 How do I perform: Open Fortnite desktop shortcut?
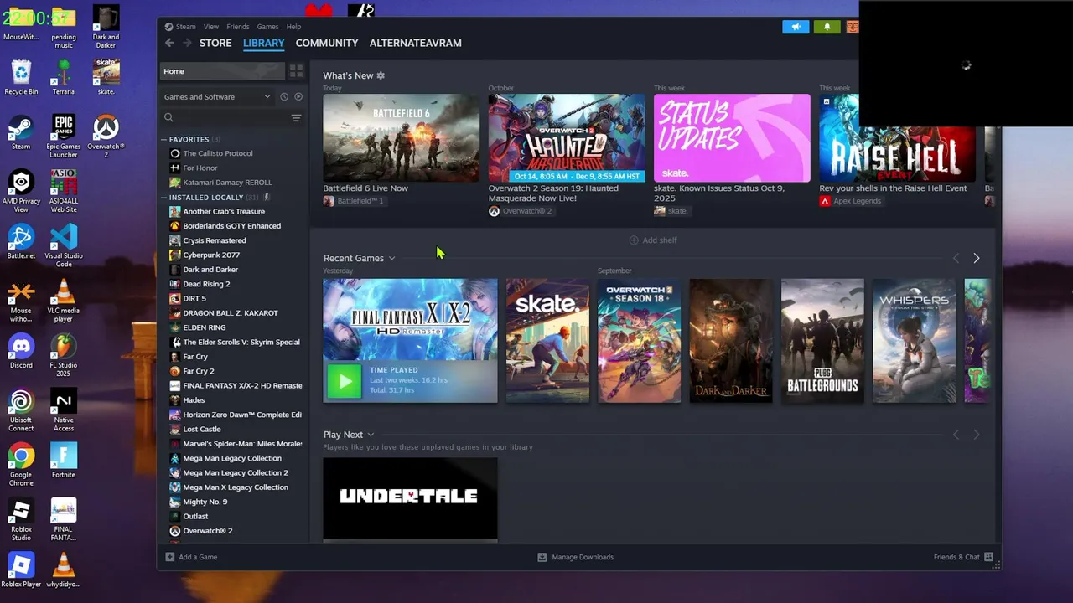(64, 461)
